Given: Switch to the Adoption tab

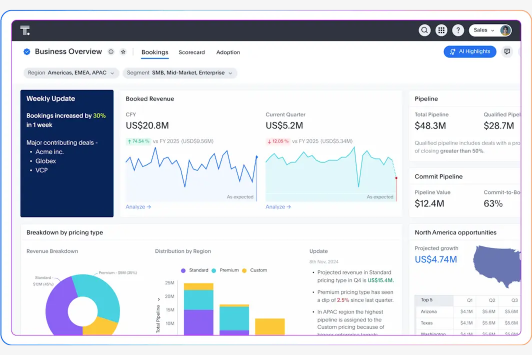Looking at the screenshot, I should [x=228, y=52].
